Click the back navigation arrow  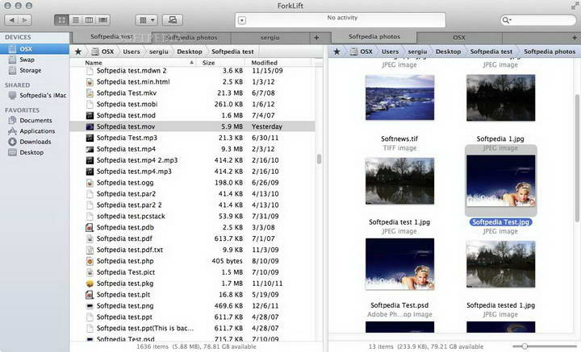click(x=10, y=19)
